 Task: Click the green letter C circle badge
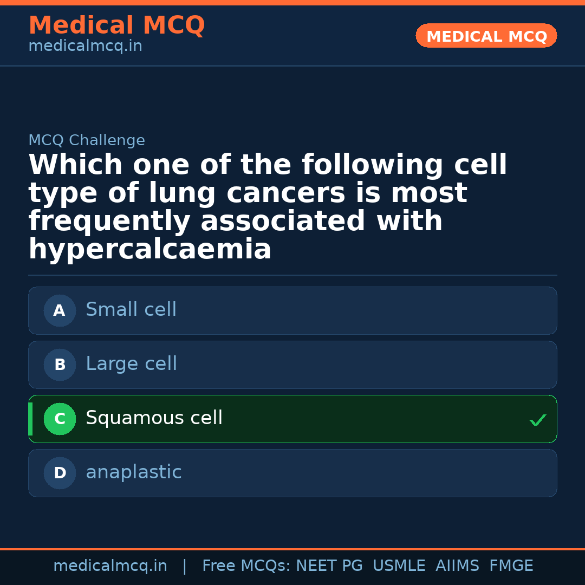pos(60,419)
